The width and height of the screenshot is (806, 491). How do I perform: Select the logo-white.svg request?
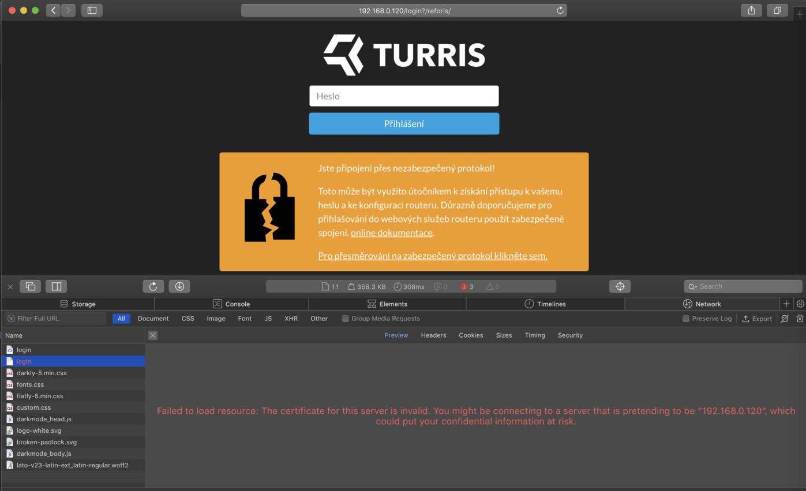(73, 430)
